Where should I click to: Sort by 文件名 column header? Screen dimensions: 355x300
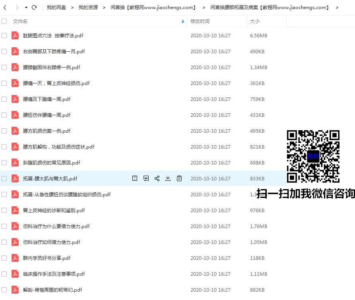coord(20,21)
